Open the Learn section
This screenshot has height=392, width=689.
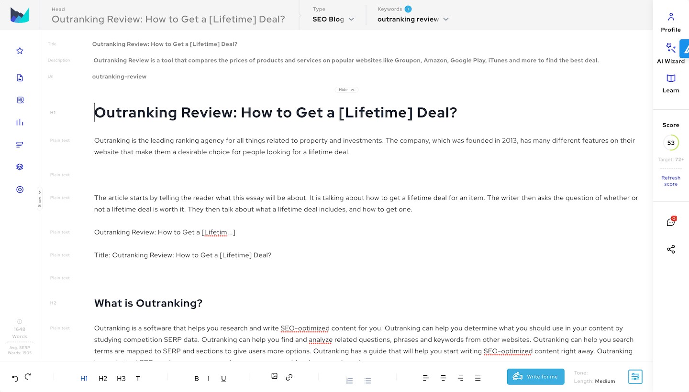(x=671, y=84)
